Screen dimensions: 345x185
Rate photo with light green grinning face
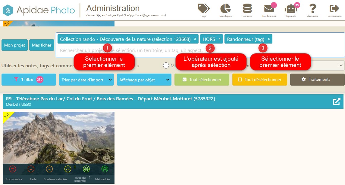click(x=86, y=169)
